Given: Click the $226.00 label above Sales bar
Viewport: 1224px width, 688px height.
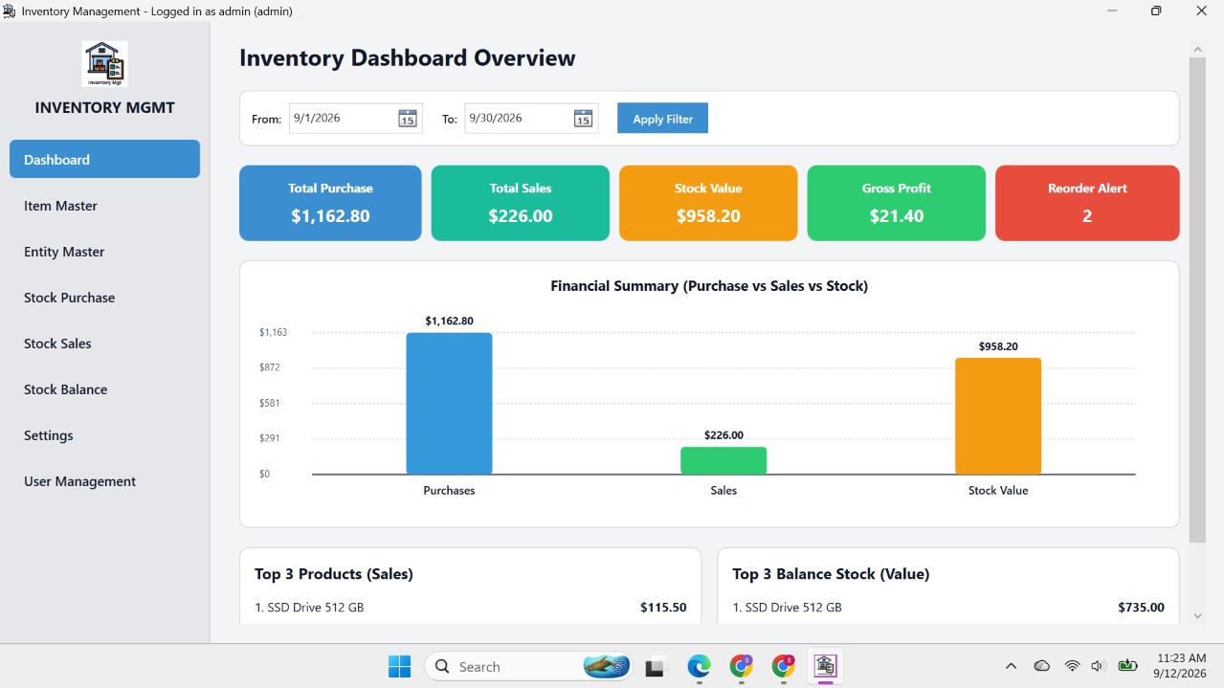Looking at the screenshot, I should (723, 435).
